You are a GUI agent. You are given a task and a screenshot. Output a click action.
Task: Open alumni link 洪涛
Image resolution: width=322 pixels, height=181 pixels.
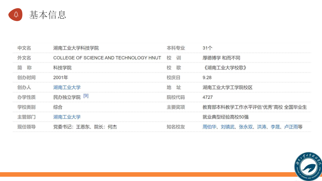(261, 127)
